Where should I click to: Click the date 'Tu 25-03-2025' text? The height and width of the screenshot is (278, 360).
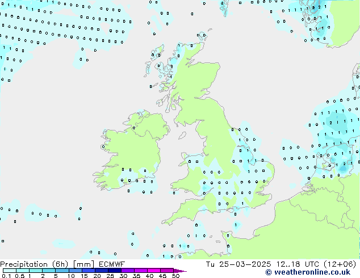pos(238,264)
